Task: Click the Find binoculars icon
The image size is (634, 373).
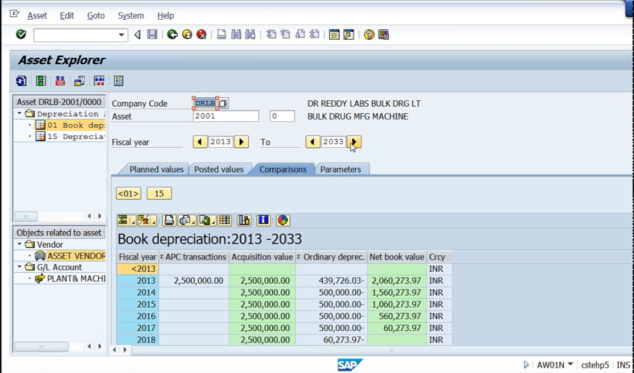Action: pyautogui.click(x=236, y=35)
